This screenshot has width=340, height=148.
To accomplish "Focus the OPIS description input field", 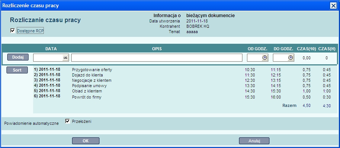I will [157, 58].
